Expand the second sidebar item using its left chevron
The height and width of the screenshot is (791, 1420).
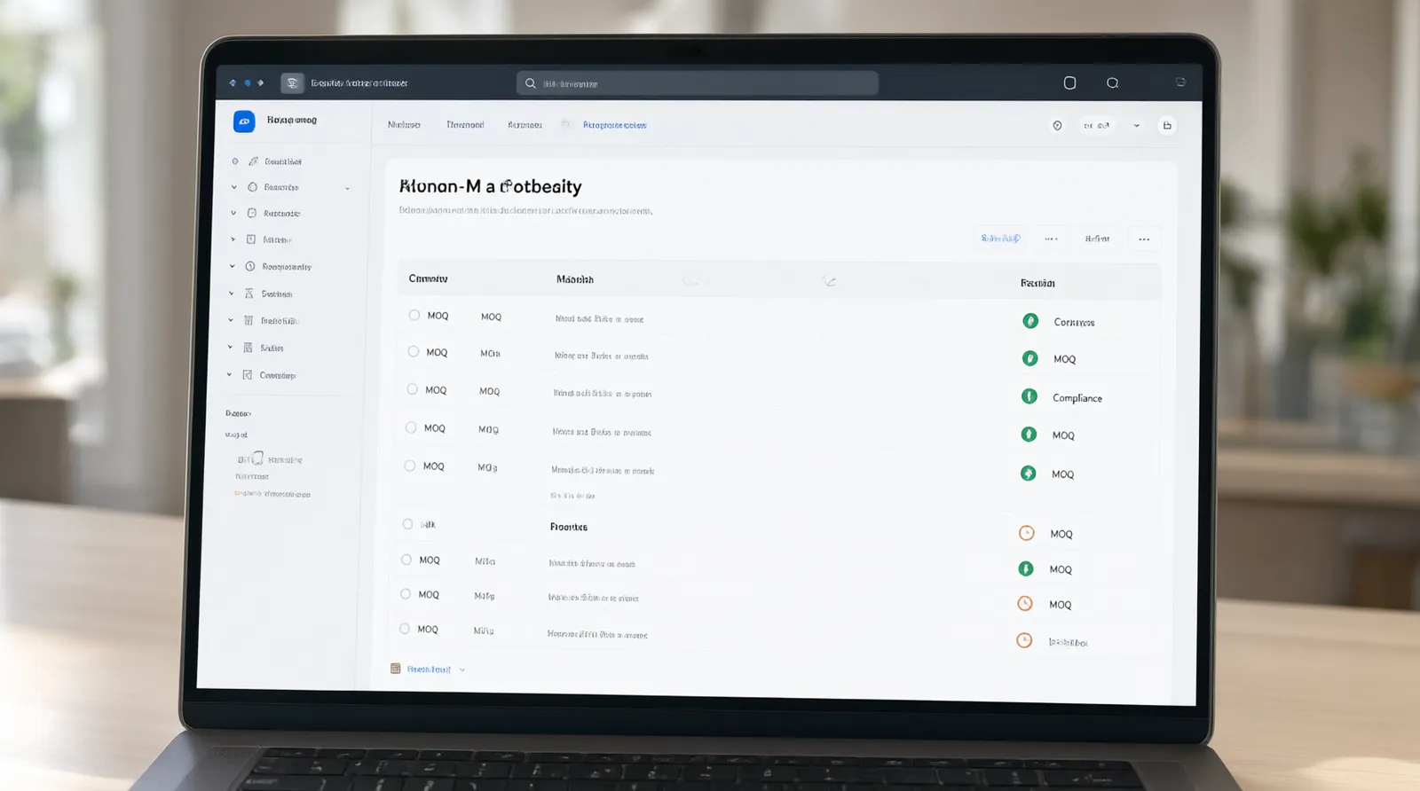234,187
